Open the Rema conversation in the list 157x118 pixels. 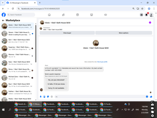[x=17, y=70]
